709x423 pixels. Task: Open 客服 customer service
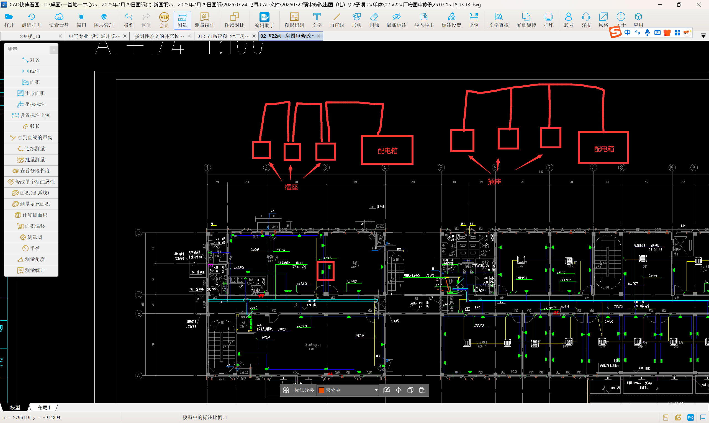[586, 20]
